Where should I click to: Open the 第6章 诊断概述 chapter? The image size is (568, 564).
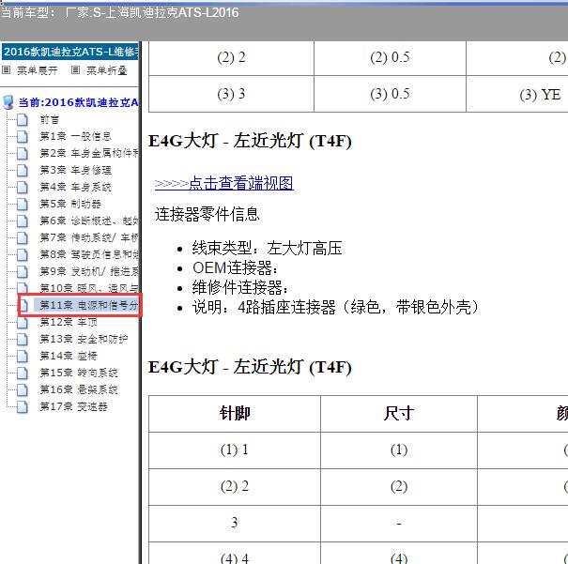[89, 221]
